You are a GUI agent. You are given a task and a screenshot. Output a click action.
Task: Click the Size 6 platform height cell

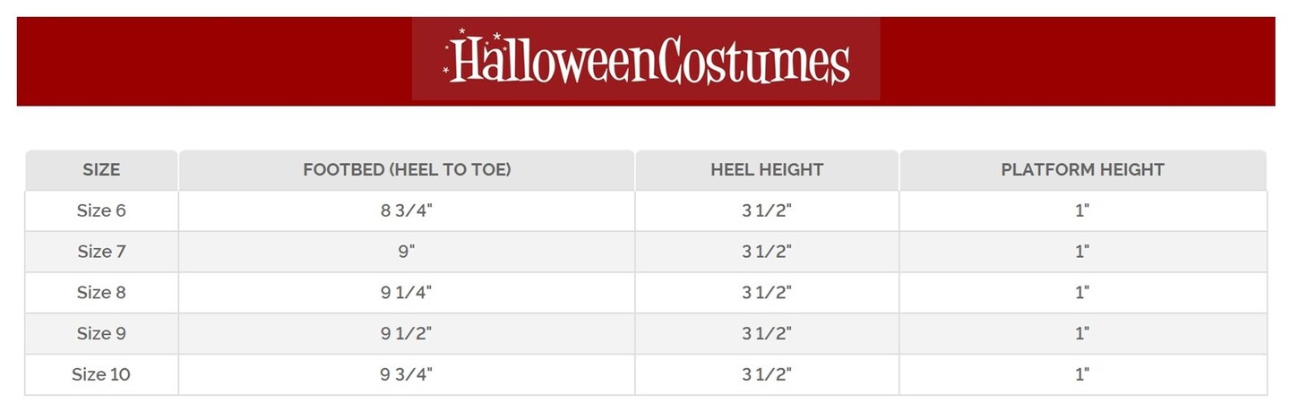[1082, 210]
